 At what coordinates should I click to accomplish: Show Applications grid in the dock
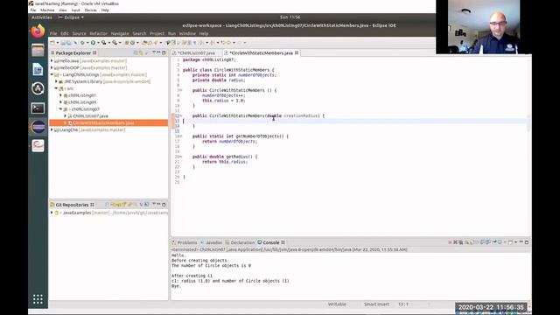point(38,299)
